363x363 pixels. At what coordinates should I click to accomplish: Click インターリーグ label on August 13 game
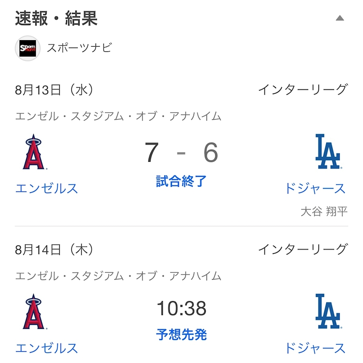click(302, 90)
